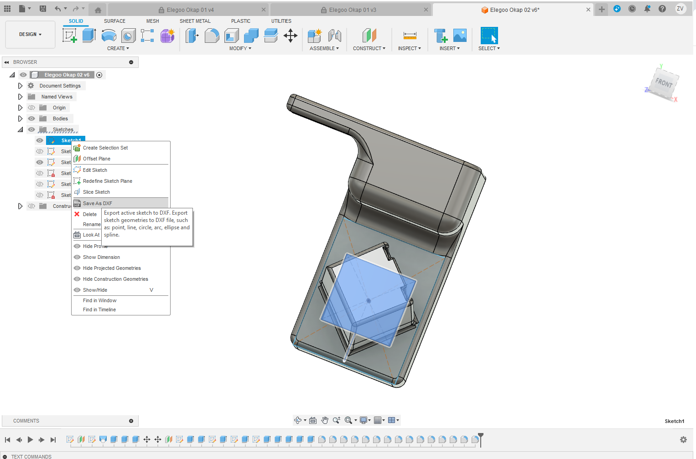The width and height of the screenshot is (696, 459).
Task: Collapse the Sketches folder
Action: coord(20,129)
